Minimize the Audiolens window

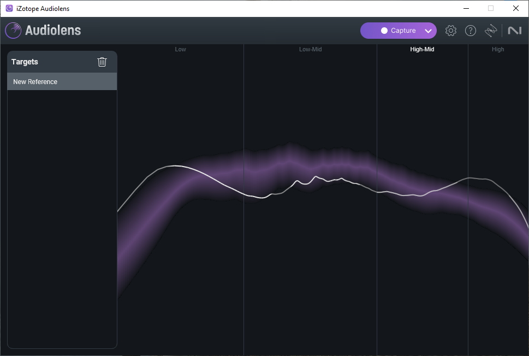click(466, 8)
